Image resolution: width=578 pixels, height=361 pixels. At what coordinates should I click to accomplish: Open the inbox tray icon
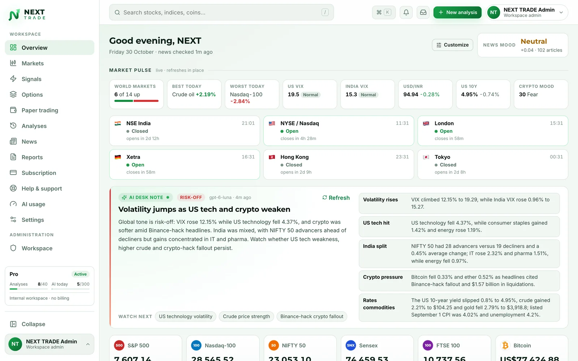pyautogui.click(x=423, y=12)
